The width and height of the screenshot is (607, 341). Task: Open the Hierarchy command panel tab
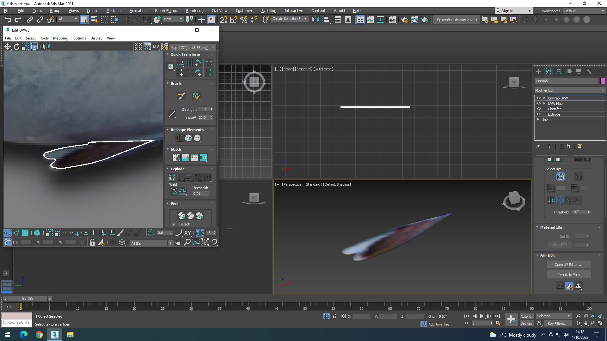coord(559,71)
